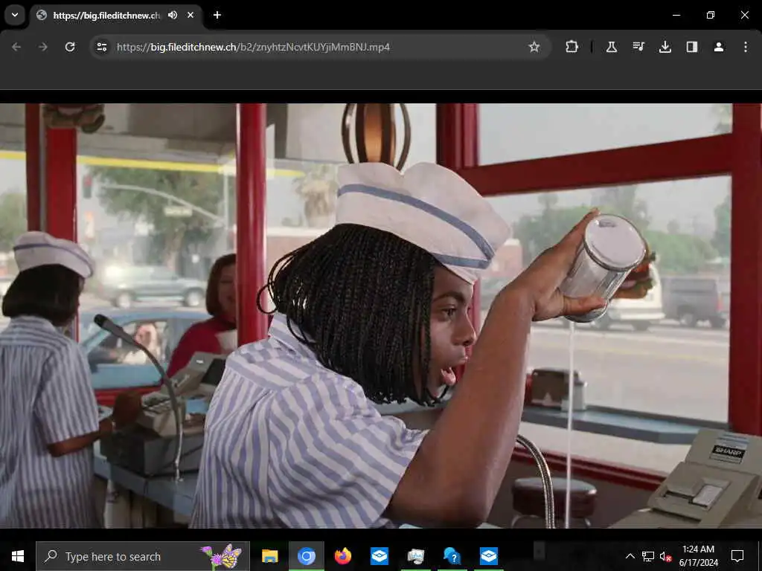Open the monitor-chart taskbar app
Screen dimensions: 762x571
415,556
